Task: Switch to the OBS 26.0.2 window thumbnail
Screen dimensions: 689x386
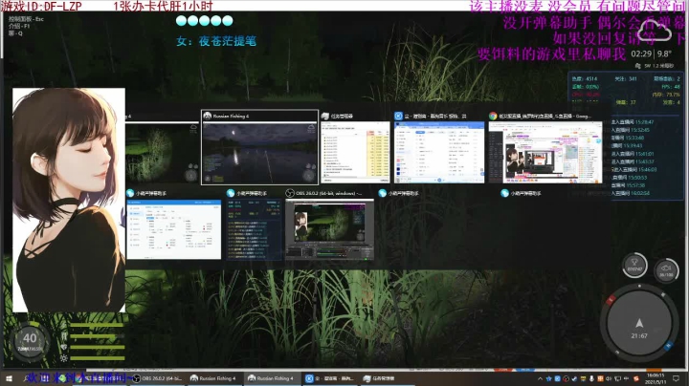Action: (329, 229)
